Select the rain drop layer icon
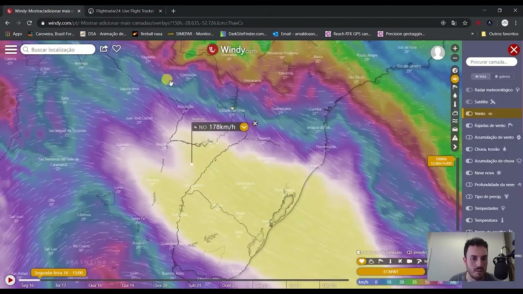This screenshot has height=294, width=523. [x=455, y=96]
